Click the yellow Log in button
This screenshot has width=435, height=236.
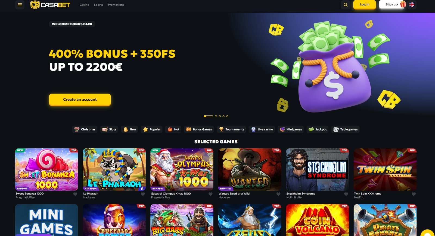tap(365, 4)
